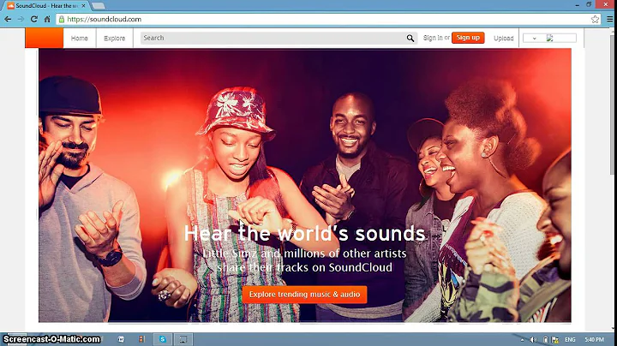Click the soundcloud.com address bar
Image resolution: width=617 pixels, height=346 pixels.
(x=326, y=19)
